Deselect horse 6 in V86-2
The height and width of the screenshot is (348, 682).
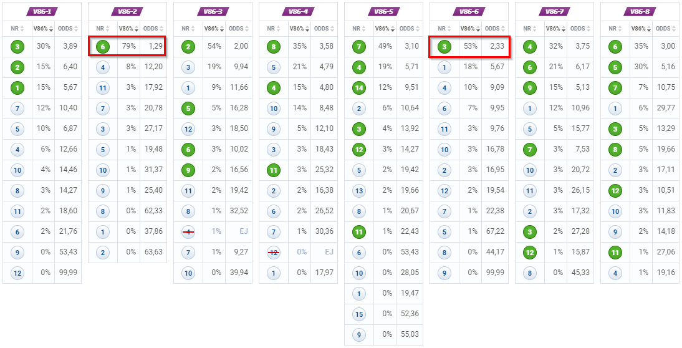click(103, 46)
